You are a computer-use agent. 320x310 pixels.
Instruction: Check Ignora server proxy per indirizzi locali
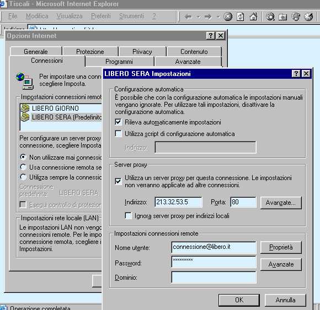pyautogui.click(x=128, y=216)
